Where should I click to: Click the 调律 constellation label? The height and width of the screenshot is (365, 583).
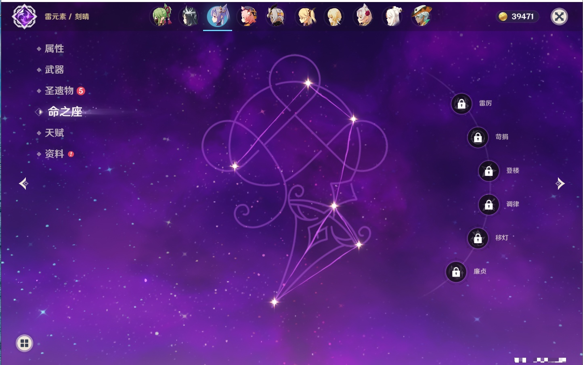click(513, 204)
